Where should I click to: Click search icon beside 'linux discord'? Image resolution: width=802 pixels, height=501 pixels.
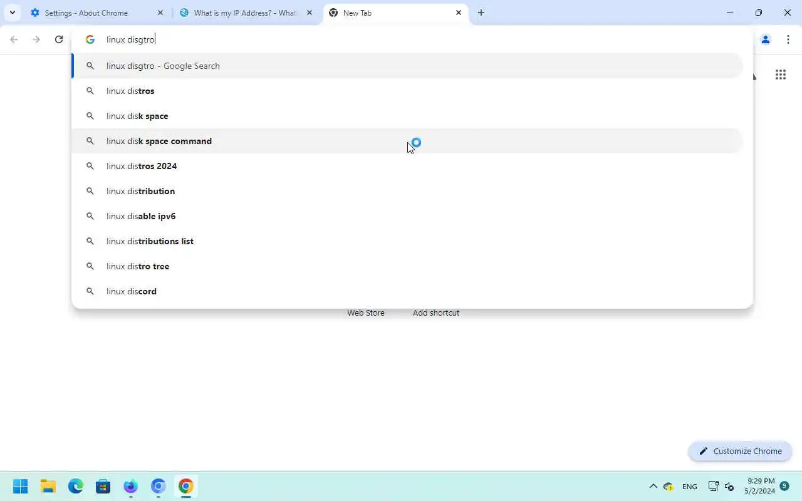click(x=90, y=291)
